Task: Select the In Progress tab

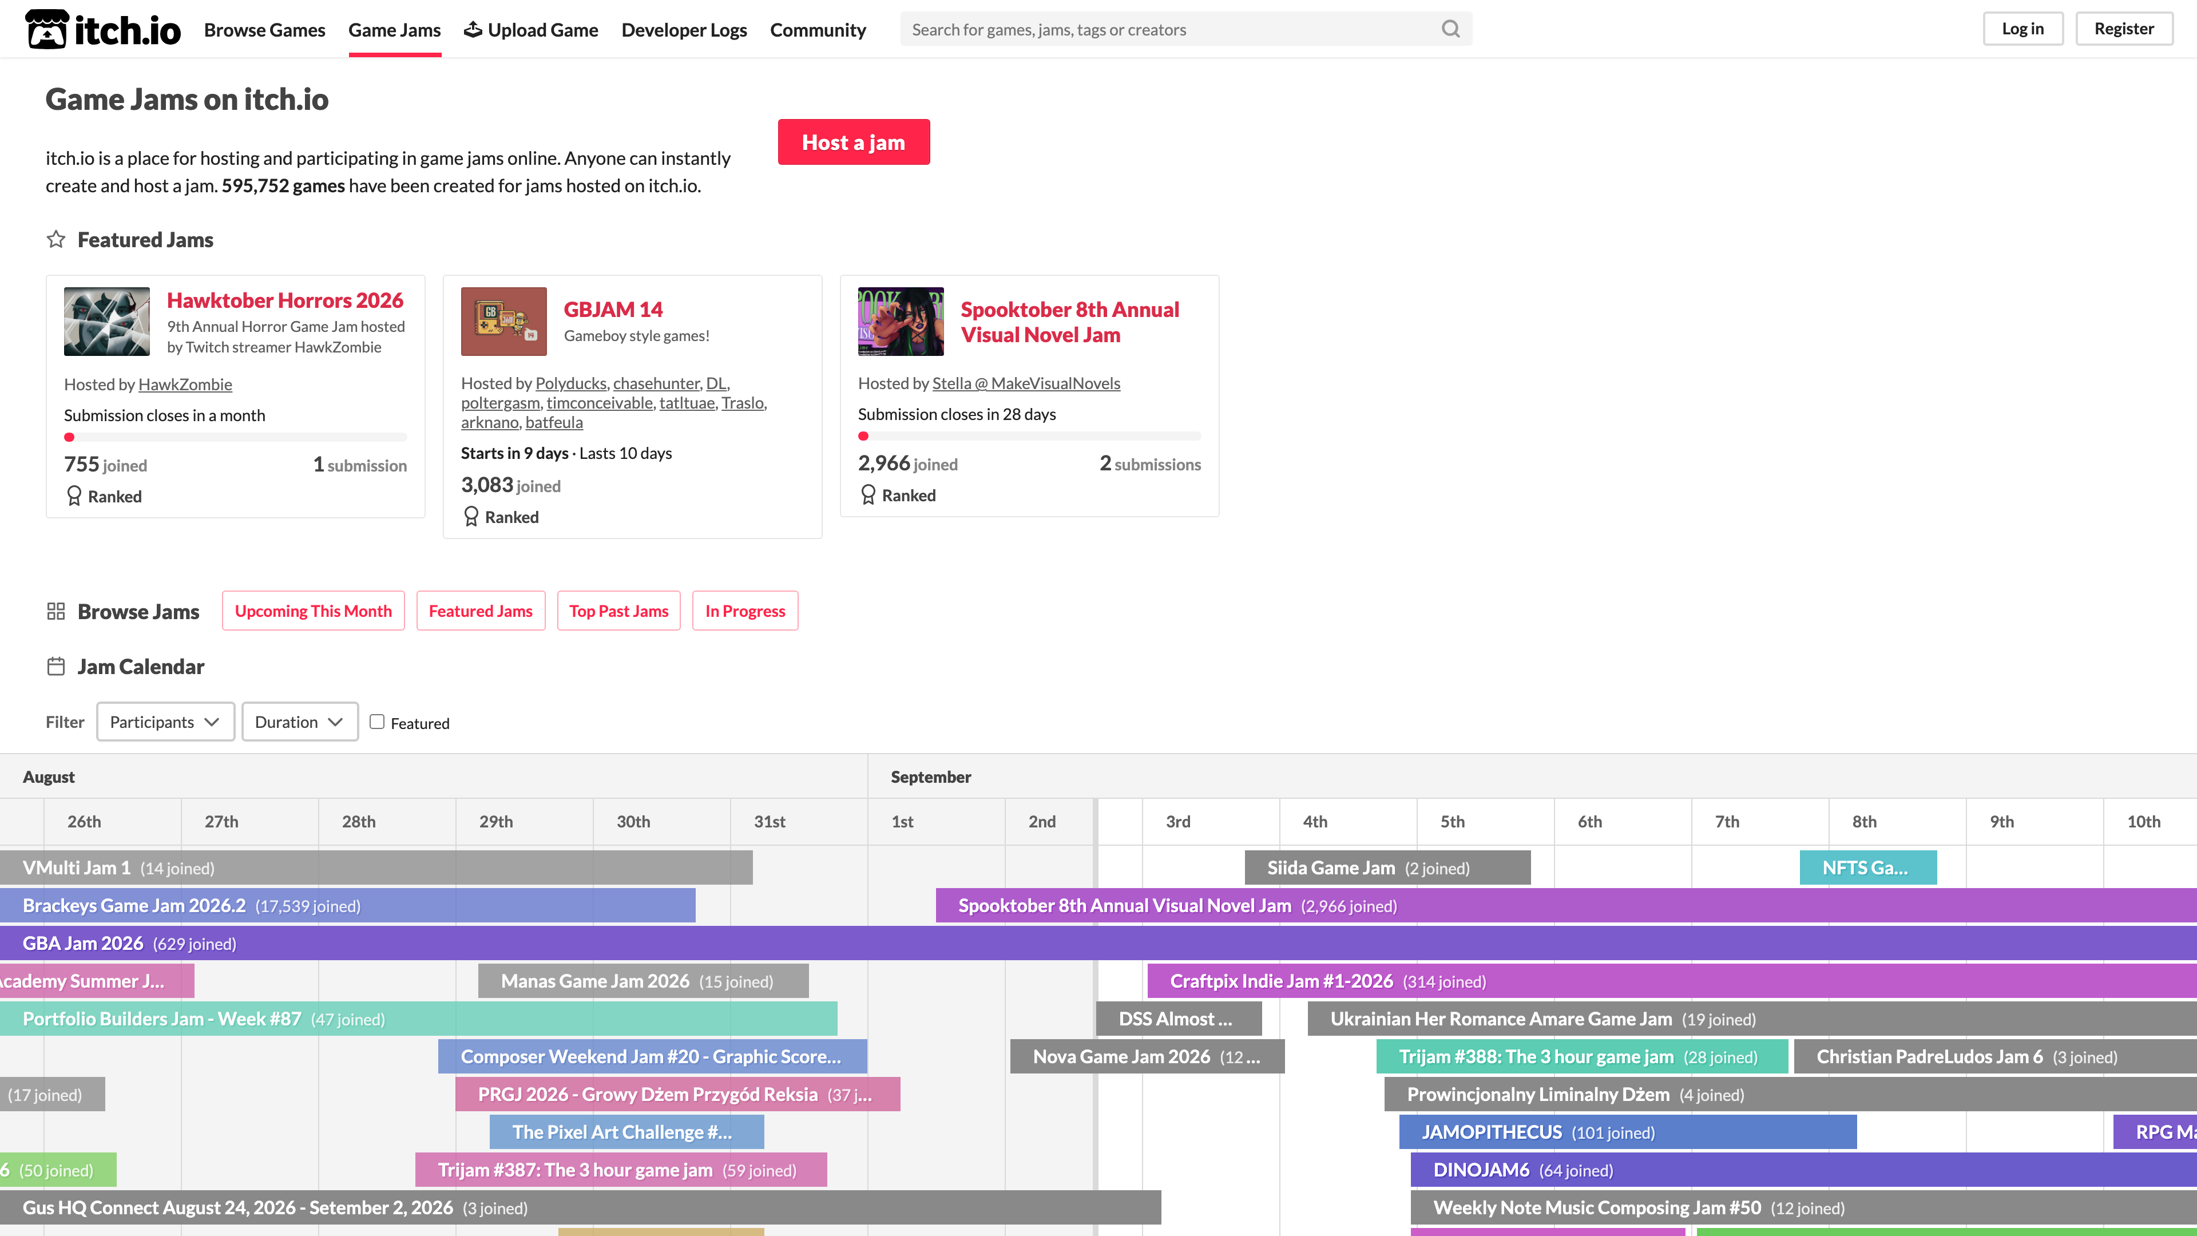Action: point(744,611)
